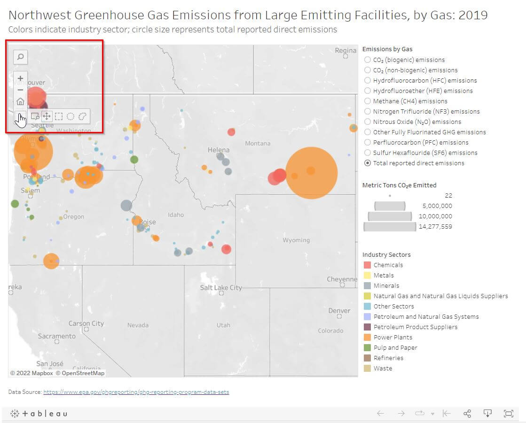526x423 pixels.
Task: Highlight the Metals sector swatch
Action: point(367,275)
